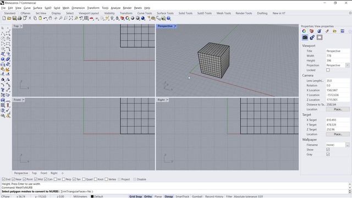Open the Perspective viewport title dropdown arrow

tap(175, 26)
